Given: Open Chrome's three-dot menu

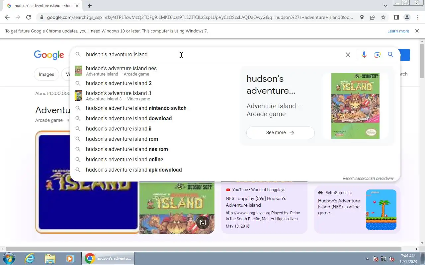Looking at the screenshot, I should click(x=418, y=17).
